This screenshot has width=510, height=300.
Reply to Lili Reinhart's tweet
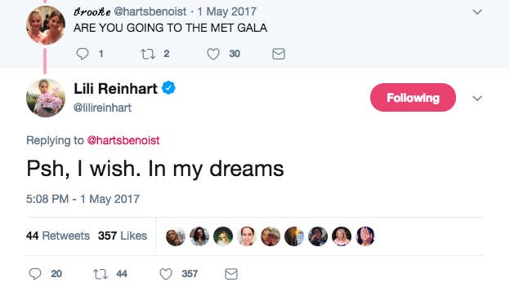click(x=35, y=274)
